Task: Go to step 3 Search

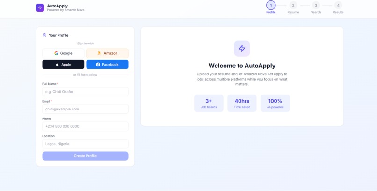Action: tap(316, 7)
